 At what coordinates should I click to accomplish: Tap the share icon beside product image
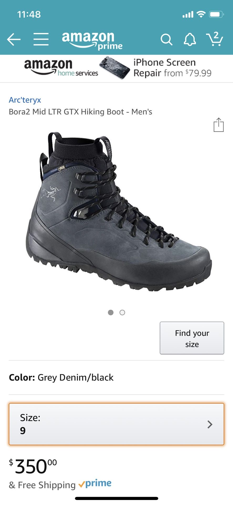click(x=219, y=125)
